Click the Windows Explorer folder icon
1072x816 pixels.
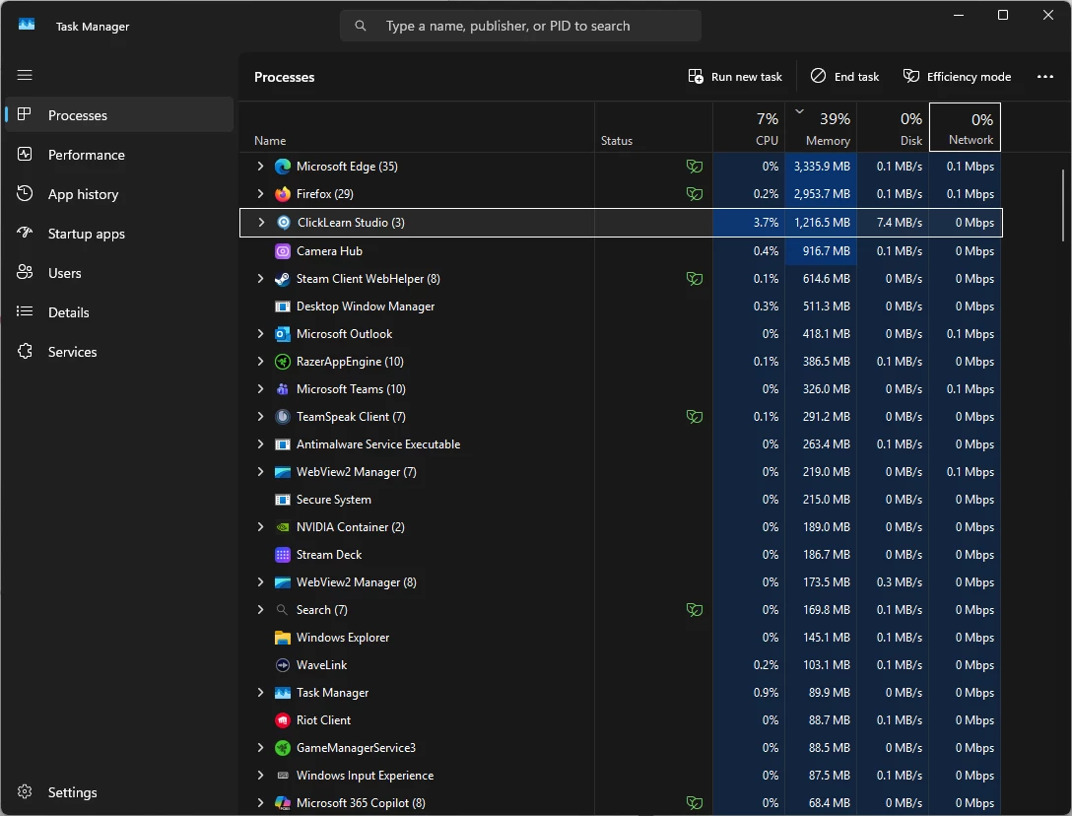(x=283, y=638)
